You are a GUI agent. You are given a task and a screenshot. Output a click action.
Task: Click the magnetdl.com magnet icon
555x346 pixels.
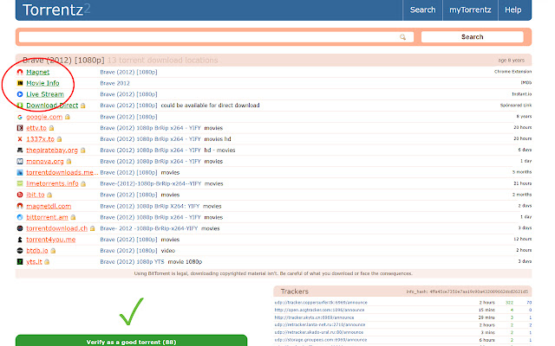[x=20, y=206]
